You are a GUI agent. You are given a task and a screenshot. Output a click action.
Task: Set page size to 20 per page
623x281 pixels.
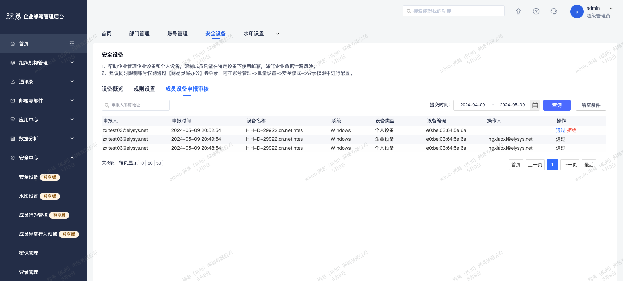point(150,163)
